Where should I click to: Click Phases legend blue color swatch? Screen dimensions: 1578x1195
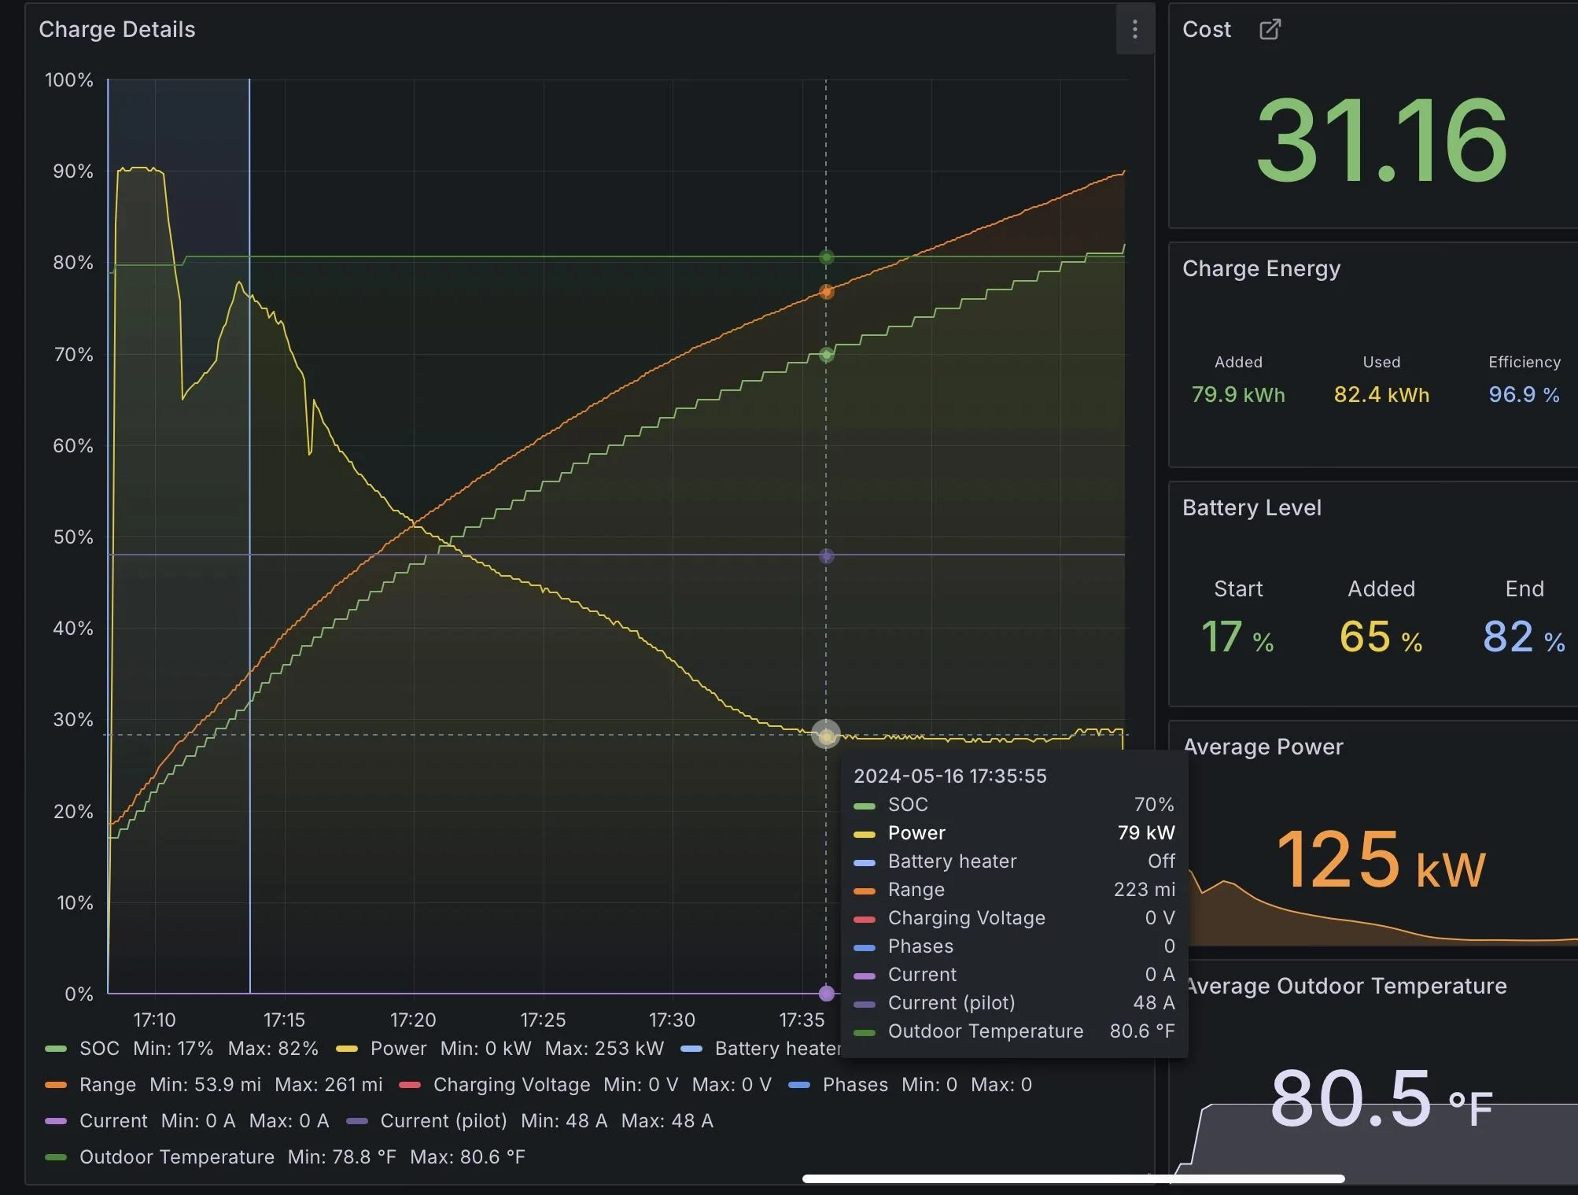click(799, 1085)
